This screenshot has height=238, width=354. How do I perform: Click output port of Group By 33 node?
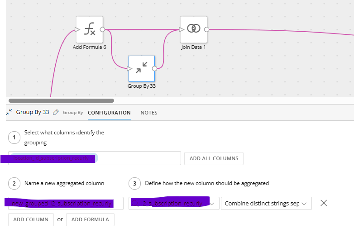(155, 69)
